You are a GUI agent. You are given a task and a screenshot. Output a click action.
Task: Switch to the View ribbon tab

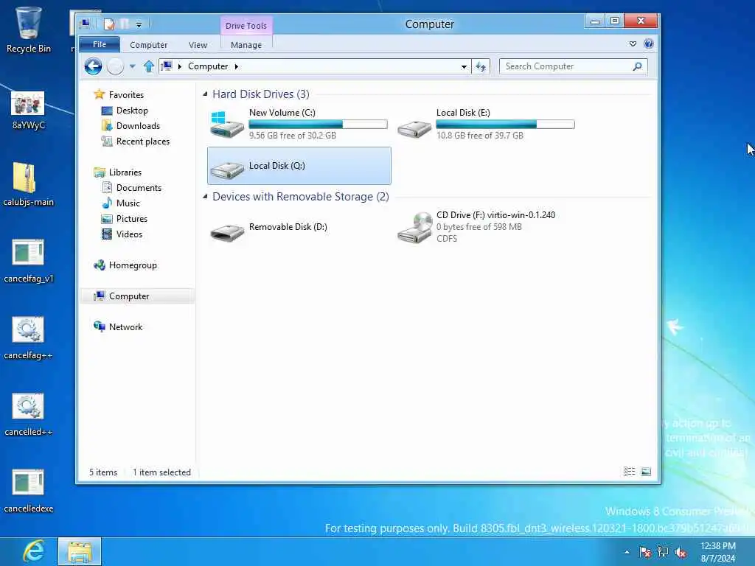[x=198, y=45]
